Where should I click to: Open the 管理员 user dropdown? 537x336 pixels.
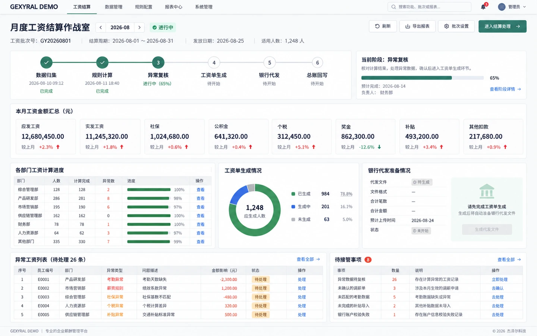(x=513, y=7)
